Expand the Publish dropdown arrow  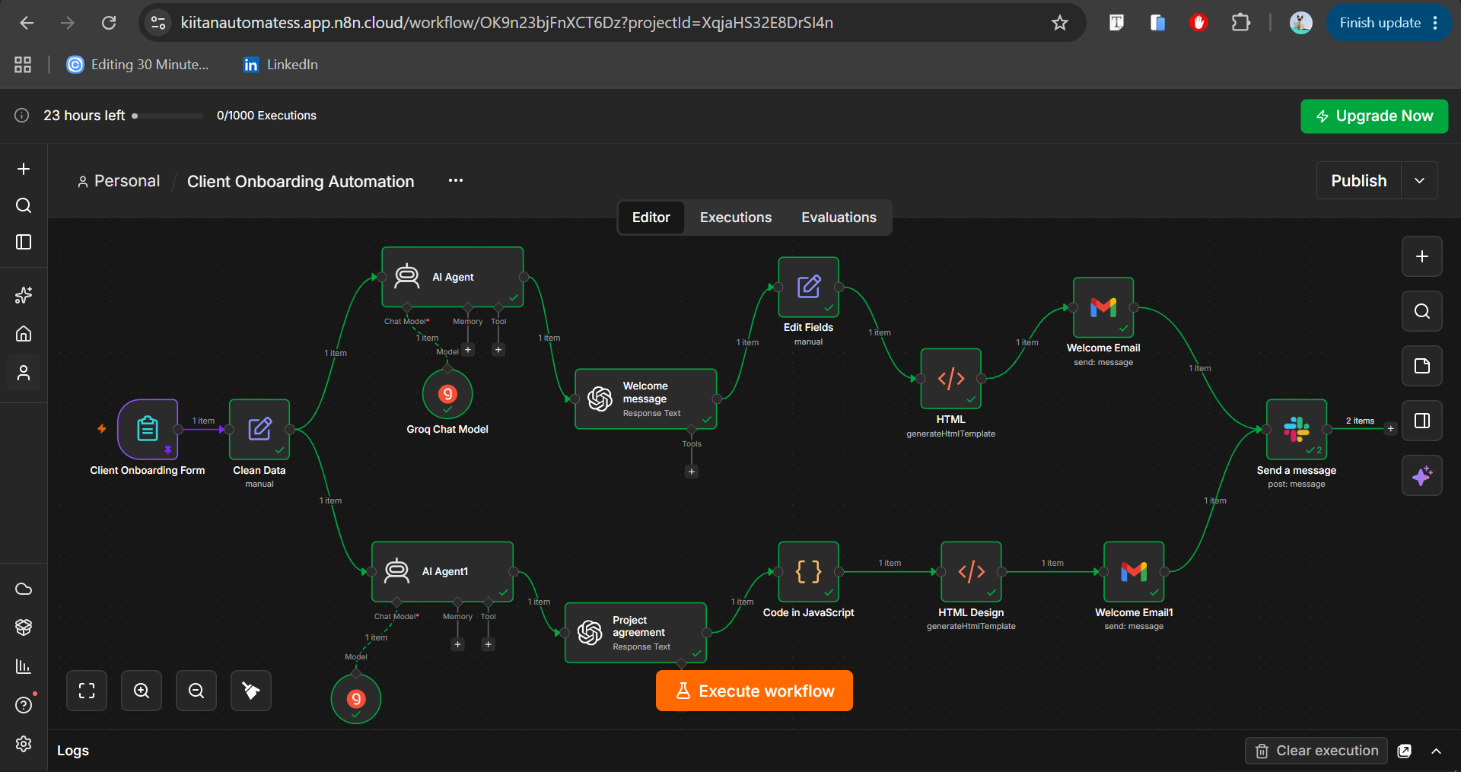[1419, 180]
